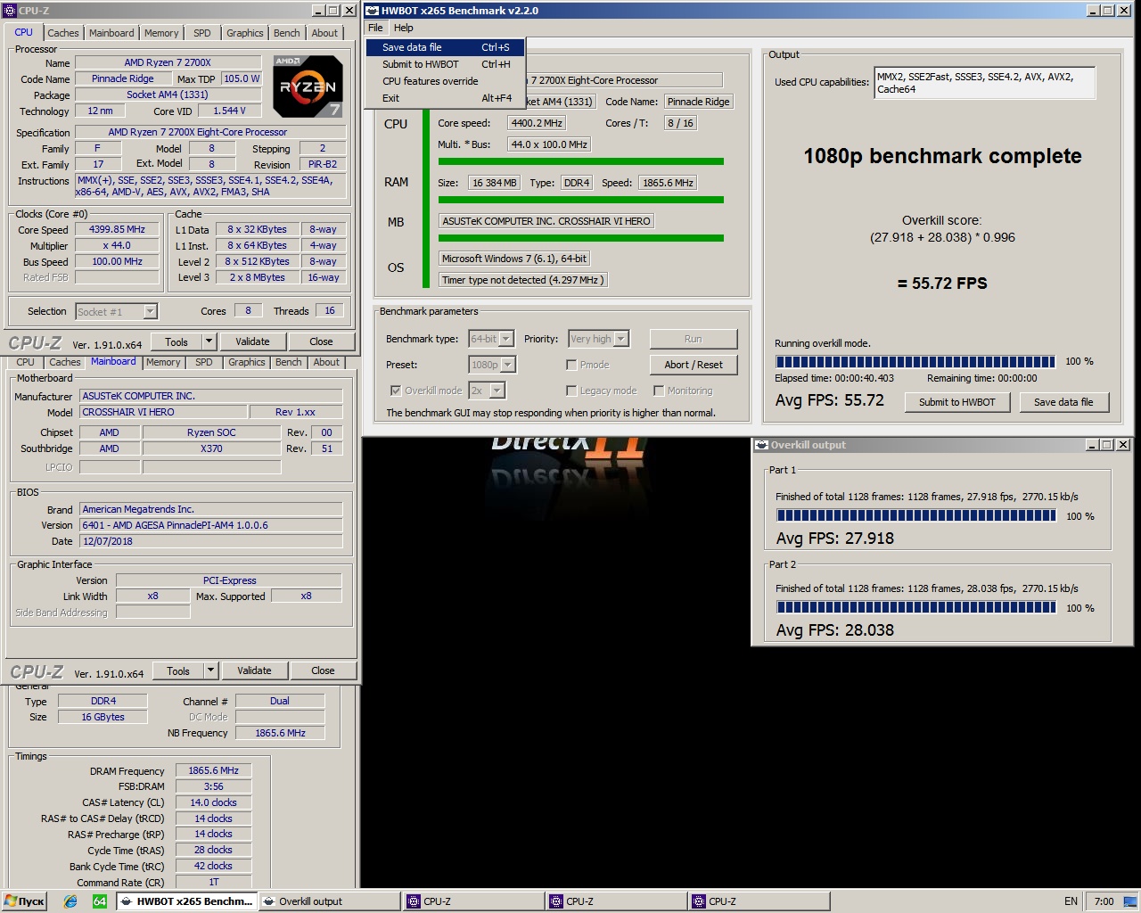The width and height of the screenshot is (1141, 913).
Task: Click the Ryzen 7 logo in CPU-Z
Action: [308, 86]
